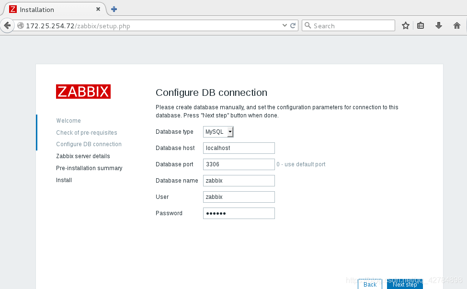Click into the Password field
The image size is (467, 289).
(239, 213)
